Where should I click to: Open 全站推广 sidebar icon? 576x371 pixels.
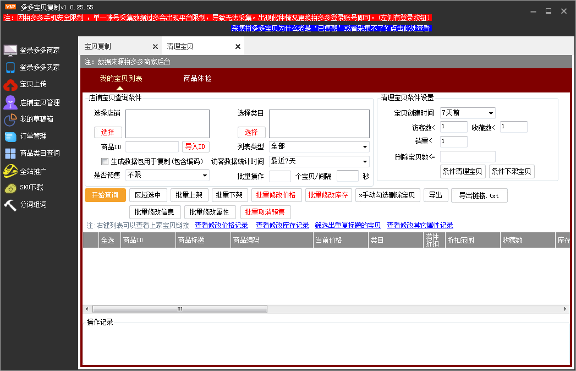pyautogui.click(x=10, y=171)
